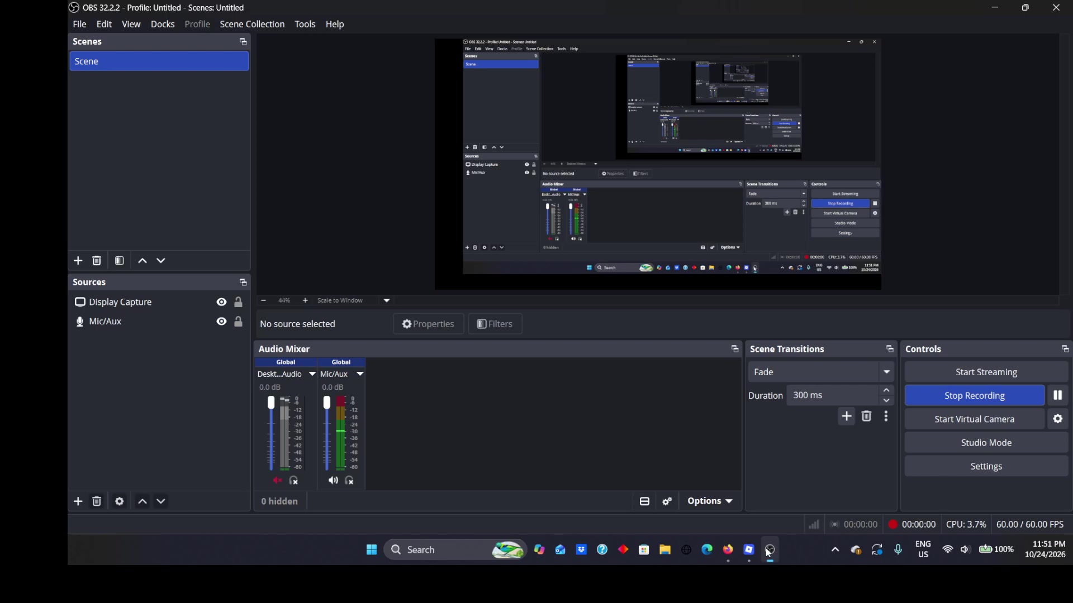
Task: Open source properties gear in Sources panel
Action: coord(120,502)
